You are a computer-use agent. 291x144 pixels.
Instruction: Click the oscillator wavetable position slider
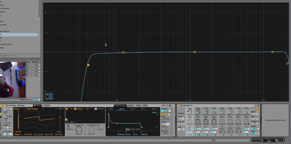[x=60, y=123]
